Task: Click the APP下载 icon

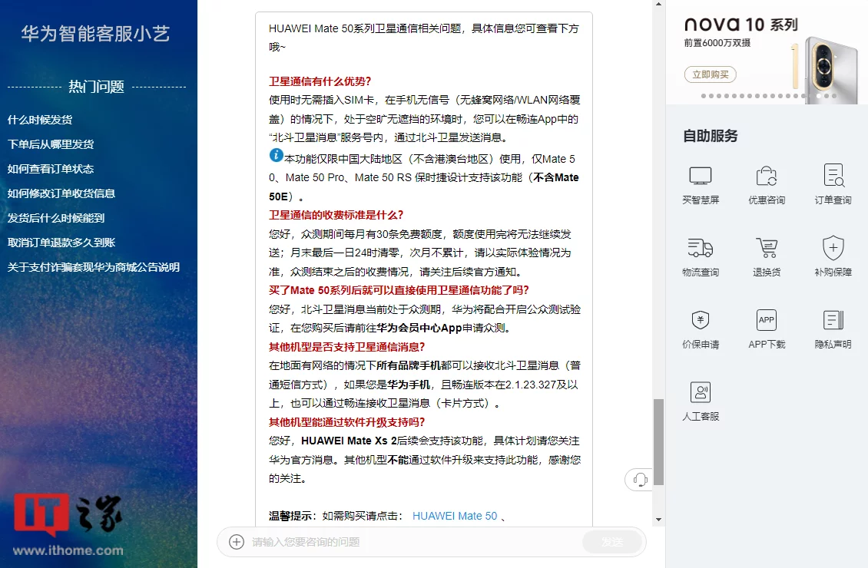Action: coord(767,319)
